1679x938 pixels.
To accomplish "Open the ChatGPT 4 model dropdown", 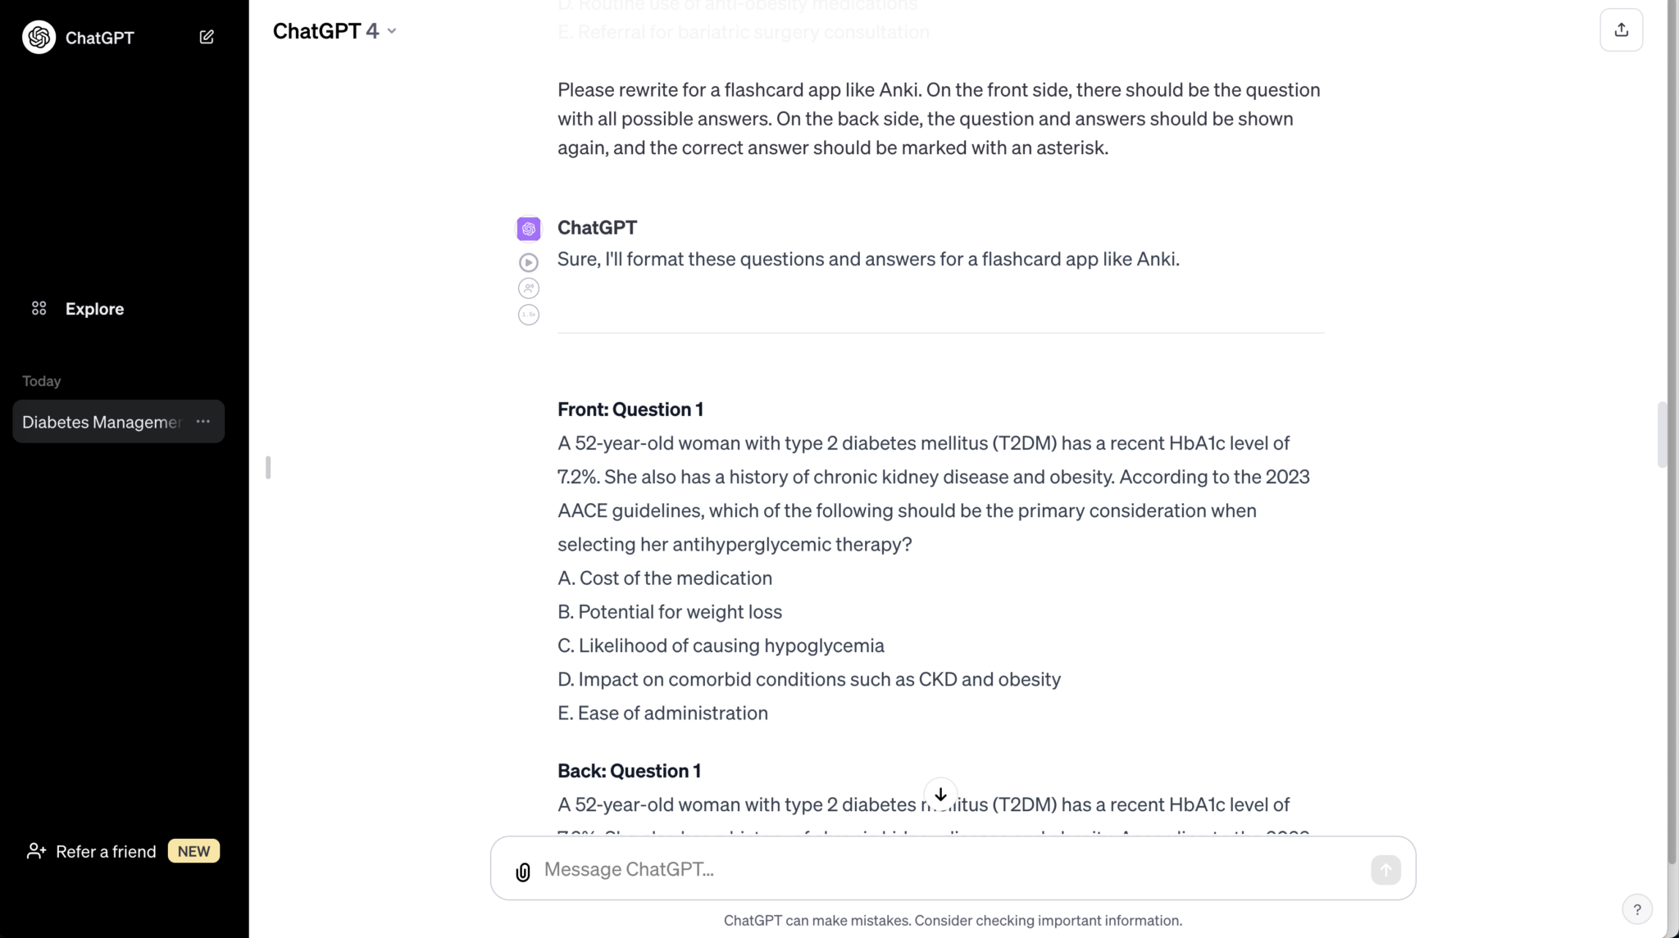I will [334, 31].
